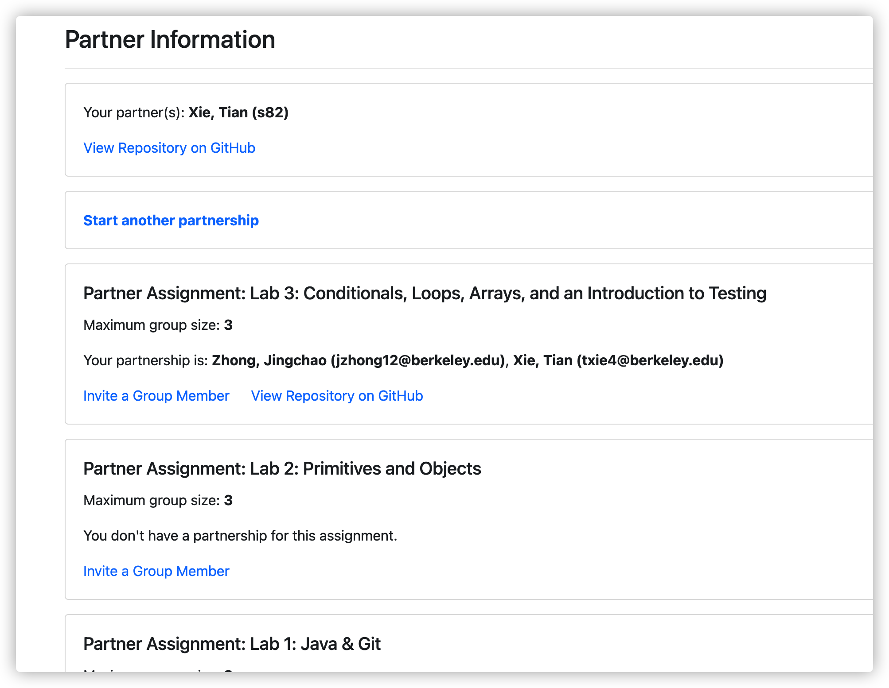
Task: View Lab 3 repository on GitHub
Action: [x=337, y=396]
